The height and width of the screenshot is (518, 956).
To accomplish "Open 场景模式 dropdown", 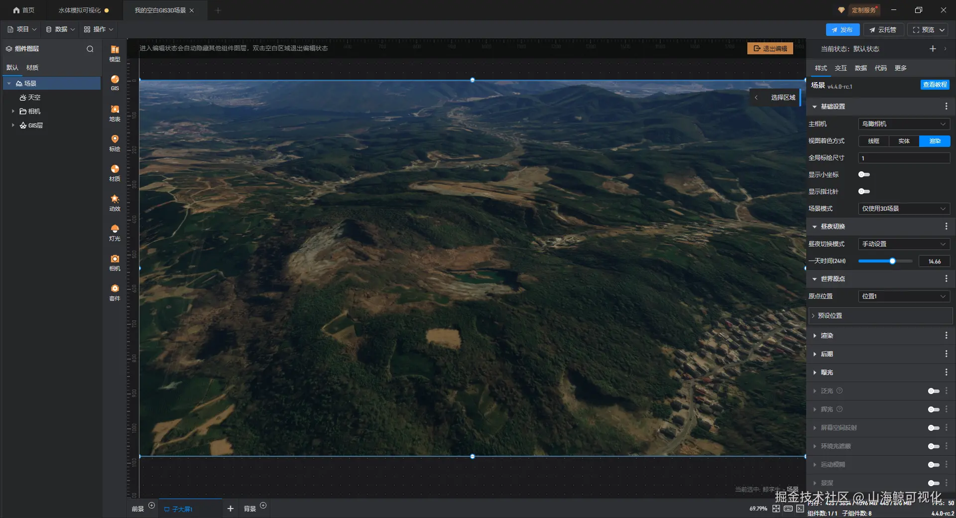I will tap(904, 208).
